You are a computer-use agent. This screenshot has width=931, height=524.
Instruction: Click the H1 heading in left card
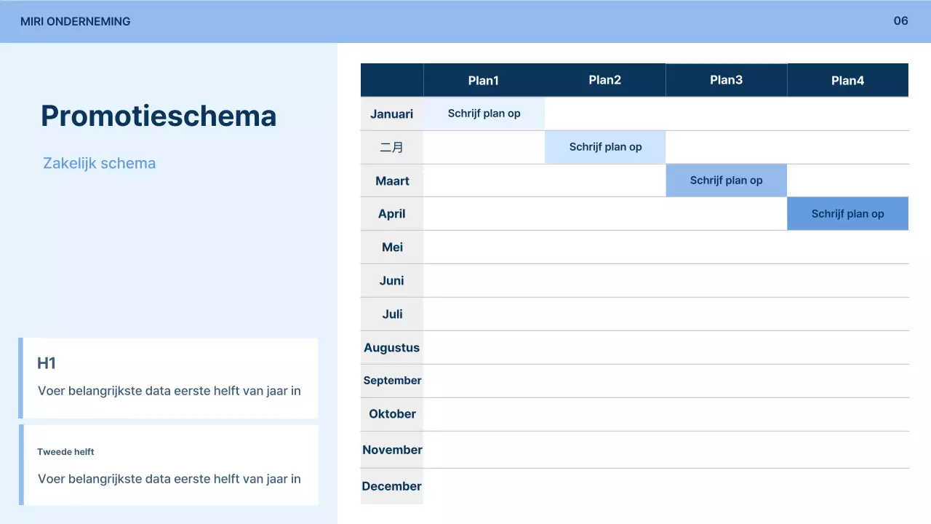tap(47, 363)
